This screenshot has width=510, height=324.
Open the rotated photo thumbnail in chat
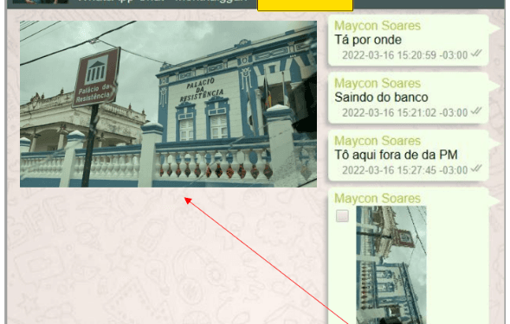391,264
